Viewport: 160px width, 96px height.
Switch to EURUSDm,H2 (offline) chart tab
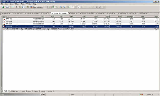coord(87,13)
